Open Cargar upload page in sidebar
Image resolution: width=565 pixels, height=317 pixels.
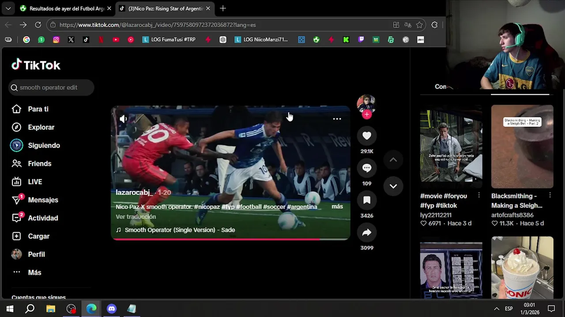[30, 236]
